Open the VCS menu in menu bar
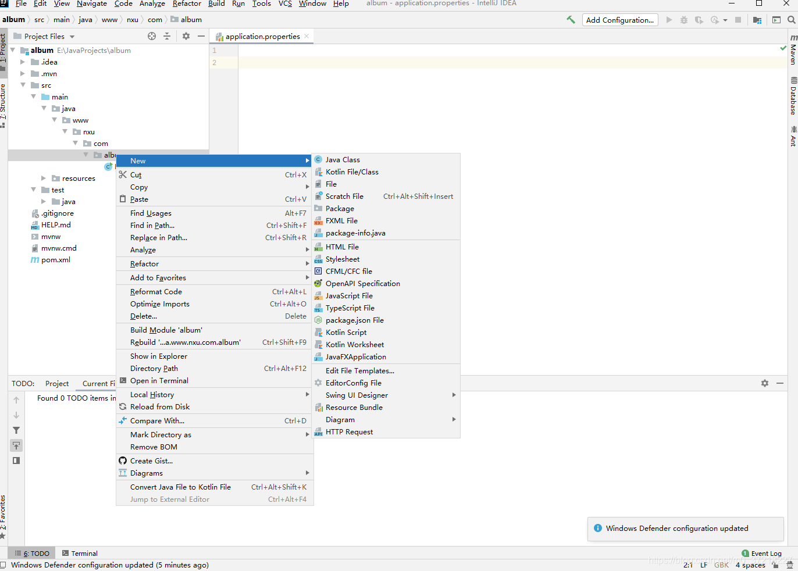 (x=285, y=3)
